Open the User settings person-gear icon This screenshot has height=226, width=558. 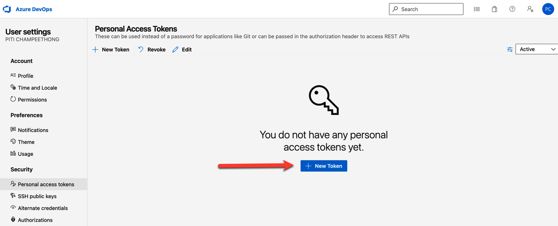coord(530,9)
